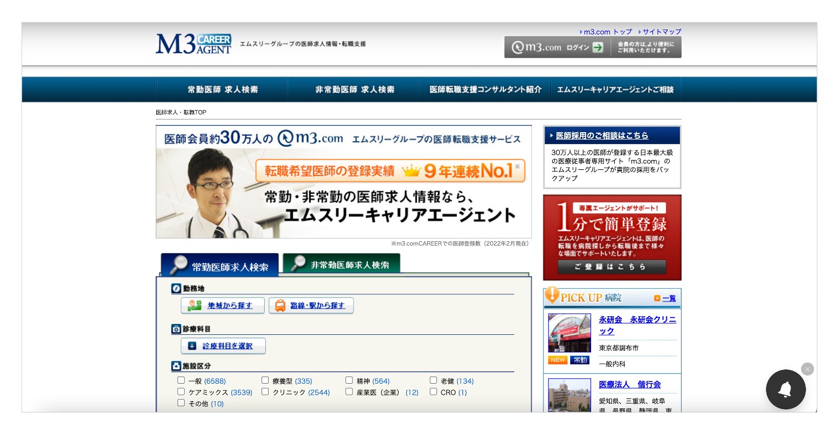
Task: Click the 医師求人・転職TOP breadcrumb
Action: pyautogui.click(x=181, y=112)
